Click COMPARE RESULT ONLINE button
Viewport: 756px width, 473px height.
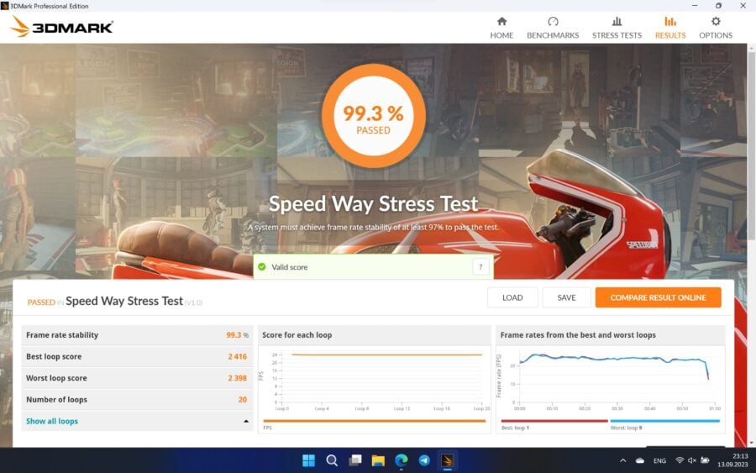coord(658,297)
